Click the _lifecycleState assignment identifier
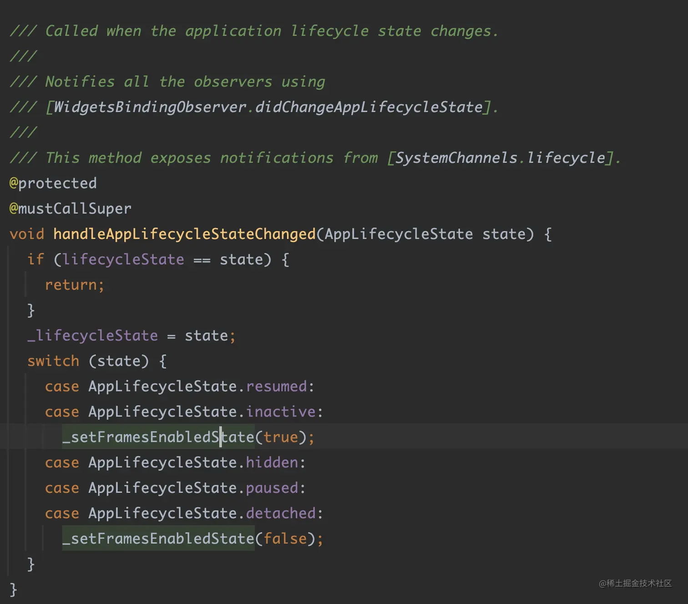Screen dimensions: 688x604 tap(92, 336)
